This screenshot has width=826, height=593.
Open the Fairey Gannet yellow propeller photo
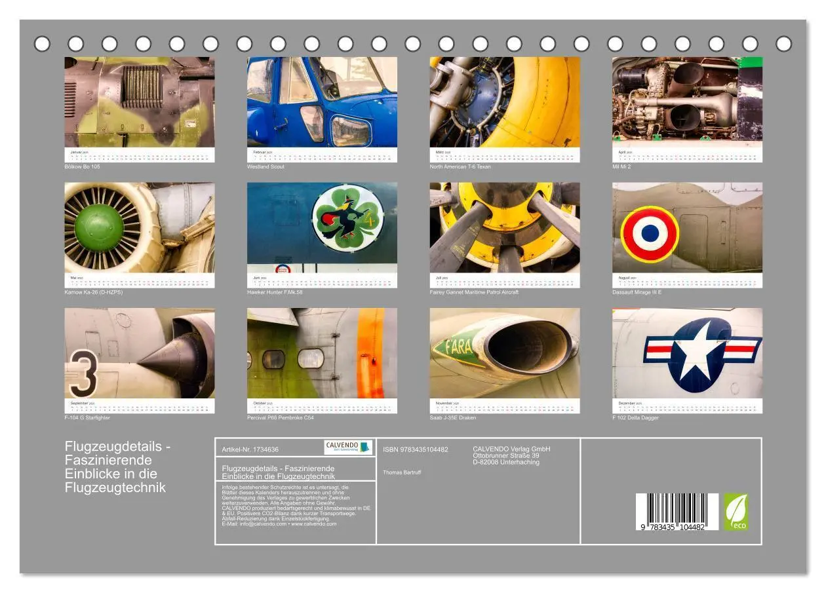tap(505, 227)
